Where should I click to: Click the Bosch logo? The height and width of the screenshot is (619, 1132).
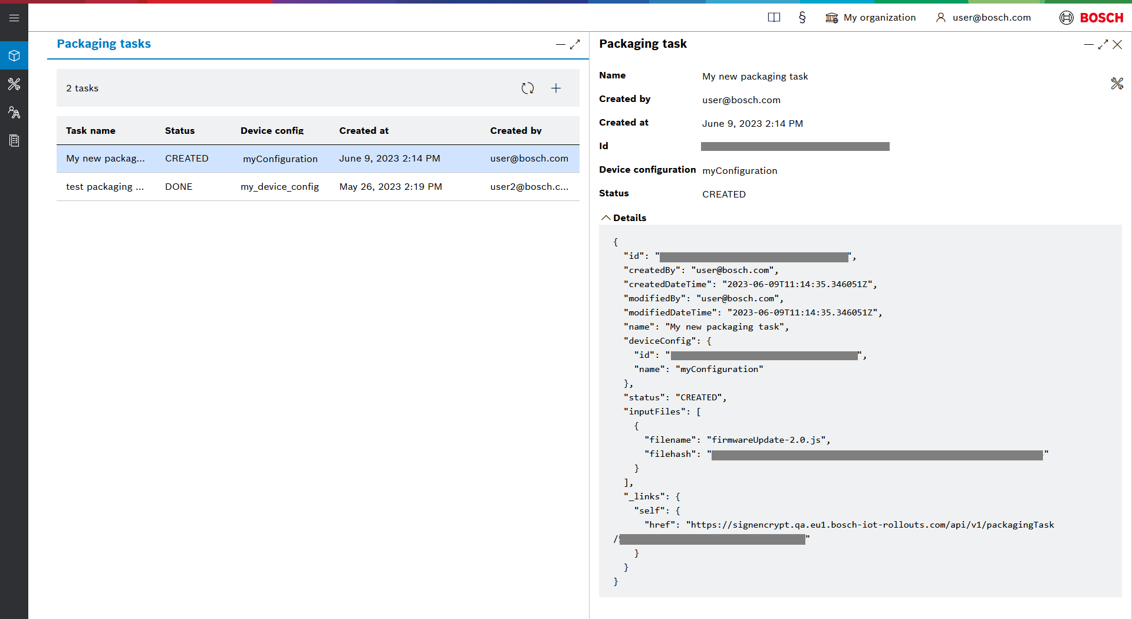[x=1091, y=18]
